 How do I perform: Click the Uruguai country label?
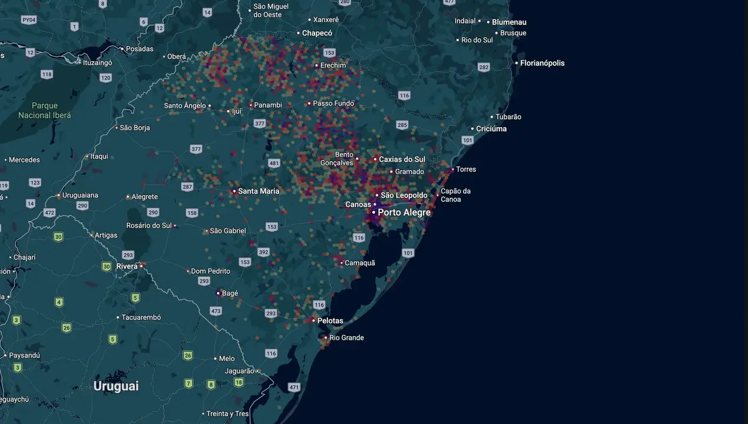(116, 386)
